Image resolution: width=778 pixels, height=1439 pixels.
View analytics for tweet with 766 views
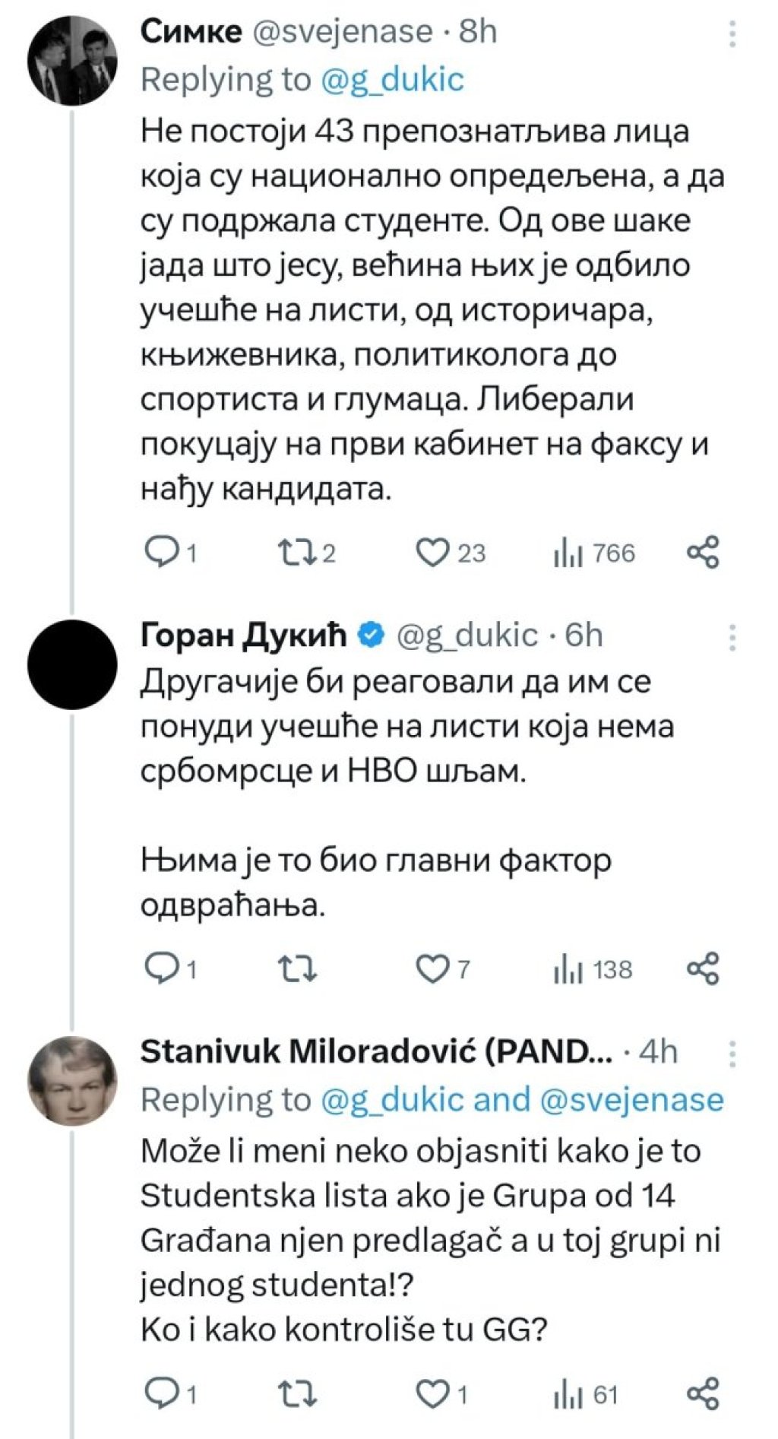tap(594, 553)
